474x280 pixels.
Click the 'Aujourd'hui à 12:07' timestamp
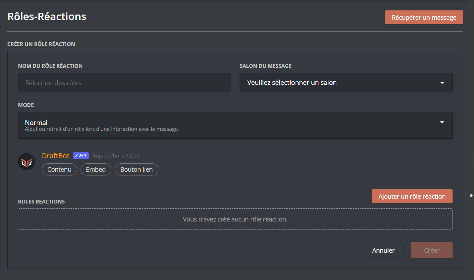click(x=116, y=156)
